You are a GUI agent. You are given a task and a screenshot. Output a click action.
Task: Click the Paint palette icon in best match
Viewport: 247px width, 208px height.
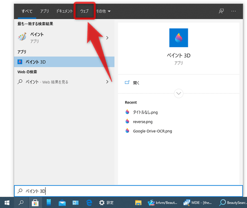[x=22, y=37]
